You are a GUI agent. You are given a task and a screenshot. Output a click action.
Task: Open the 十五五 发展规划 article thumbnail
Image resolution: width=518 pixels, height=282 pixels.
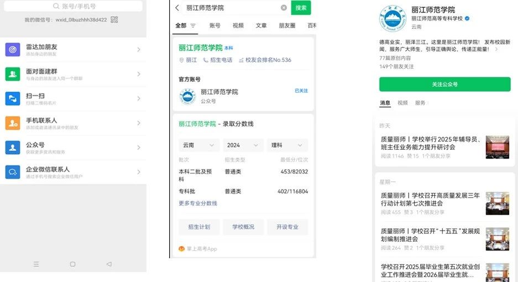[497, 239]
